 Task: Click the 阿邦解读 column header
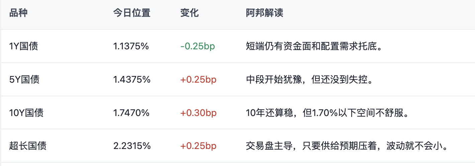(x=265, y=13)
